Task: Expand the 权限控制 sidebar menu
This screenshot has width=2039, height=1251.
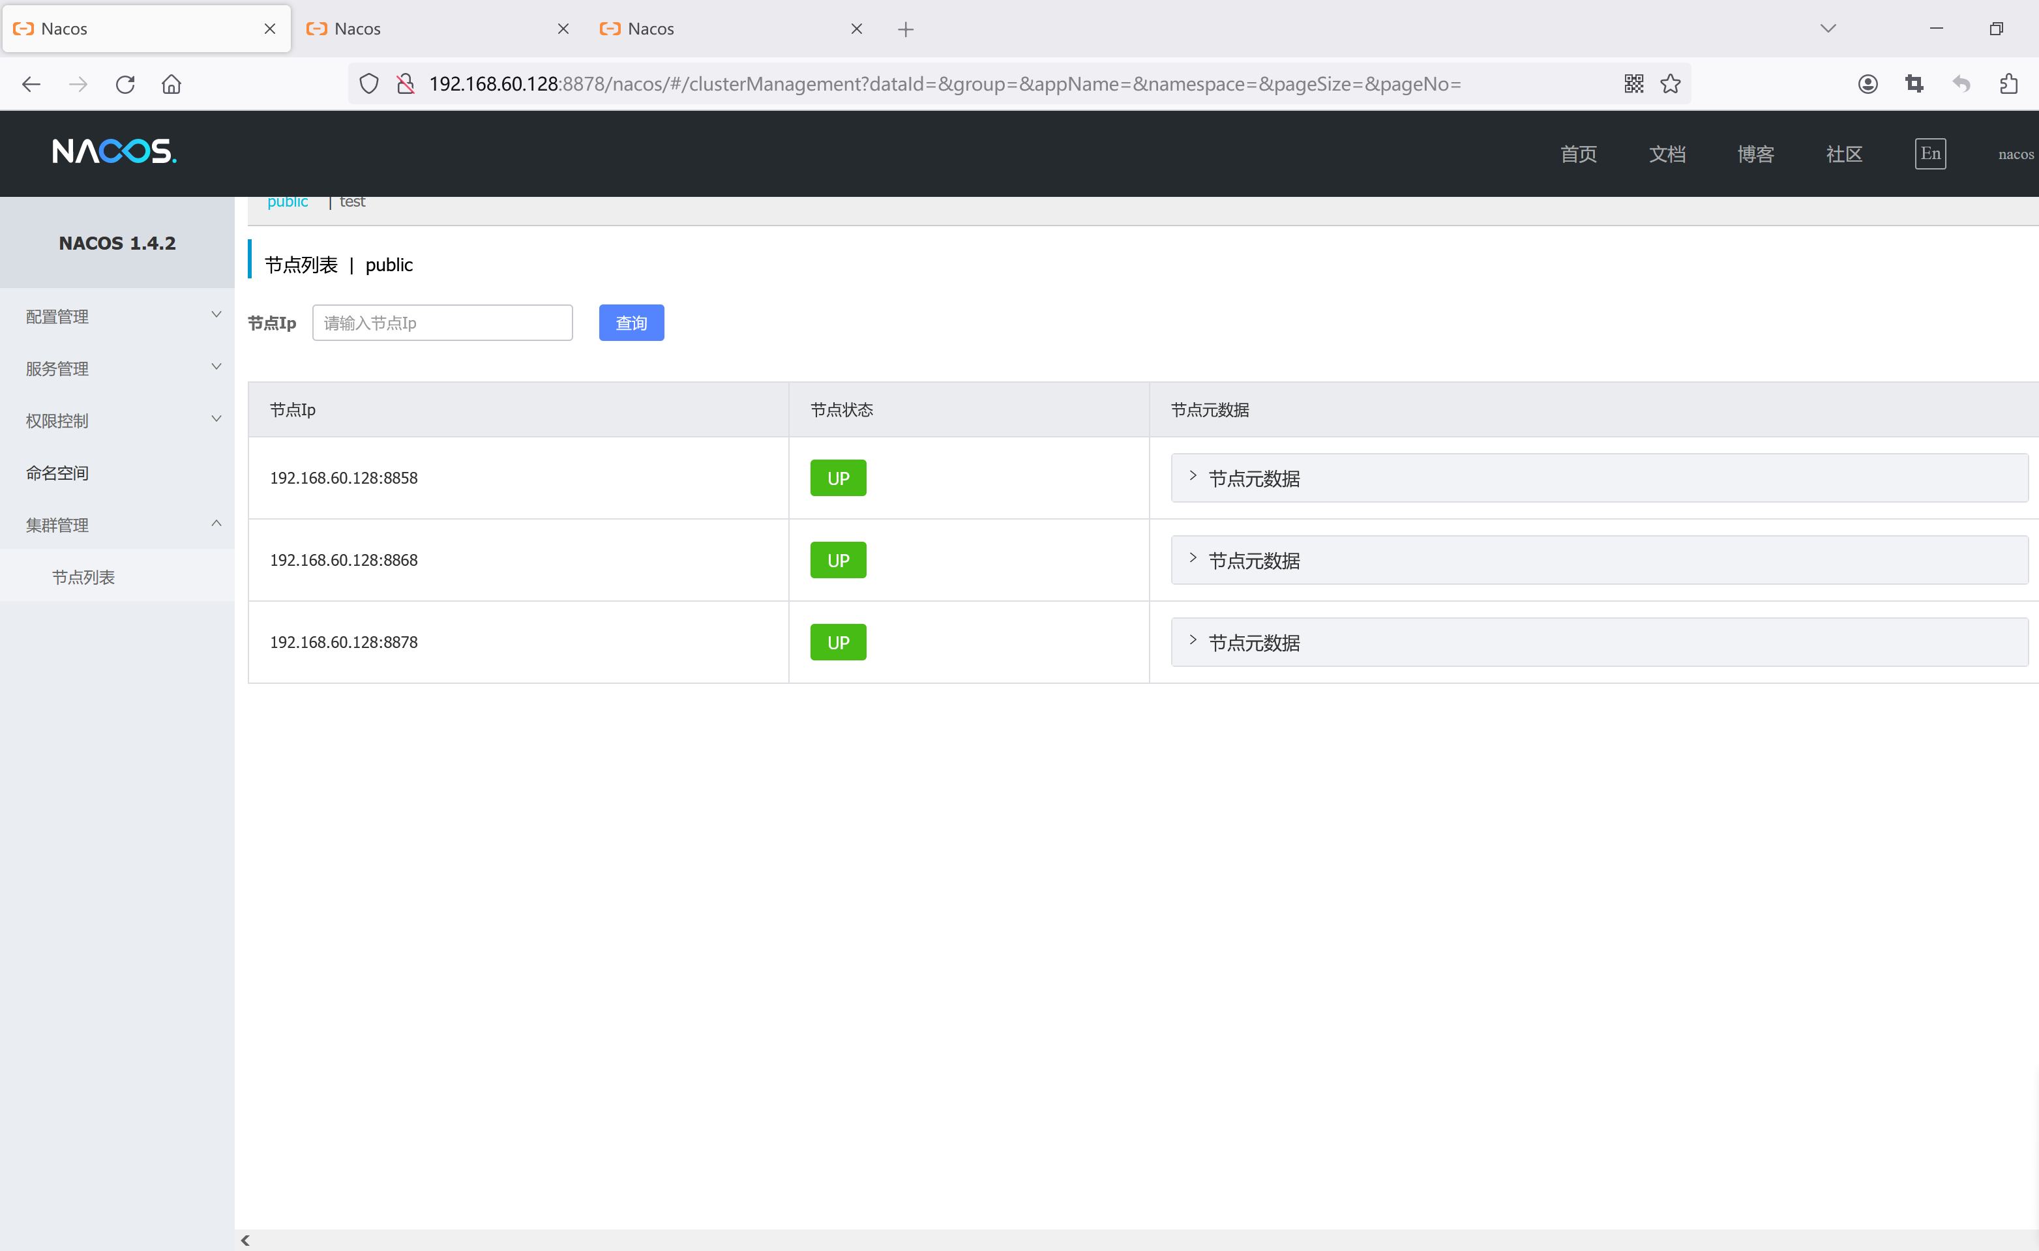Action: [x=117, y=421]
